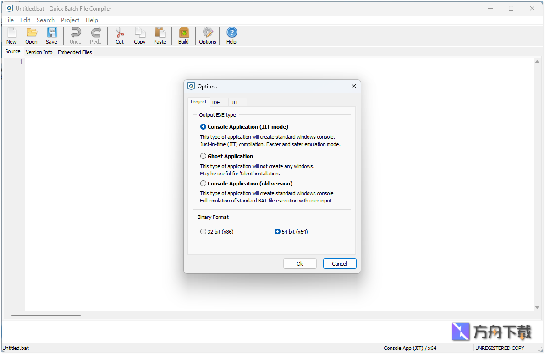Click the Redo arrow icon
This screenshot has width=545, height=354.
96,35
